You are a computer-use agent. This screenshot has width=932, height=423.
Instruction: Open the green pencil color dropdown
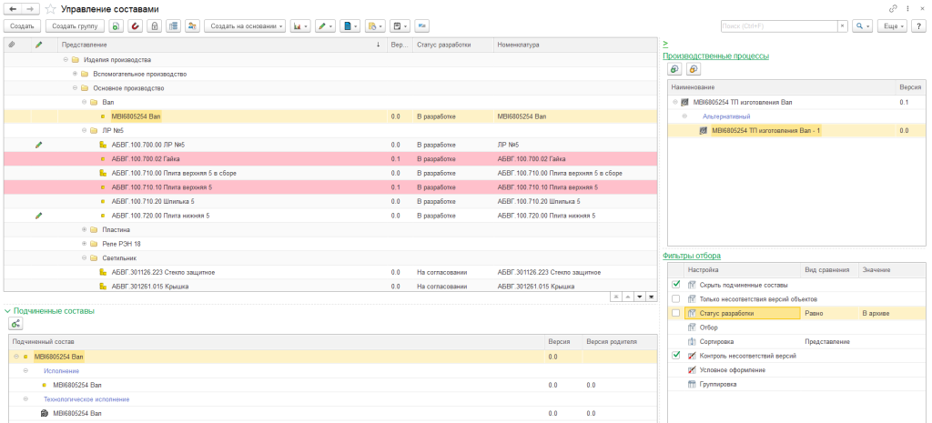(325, 26)
